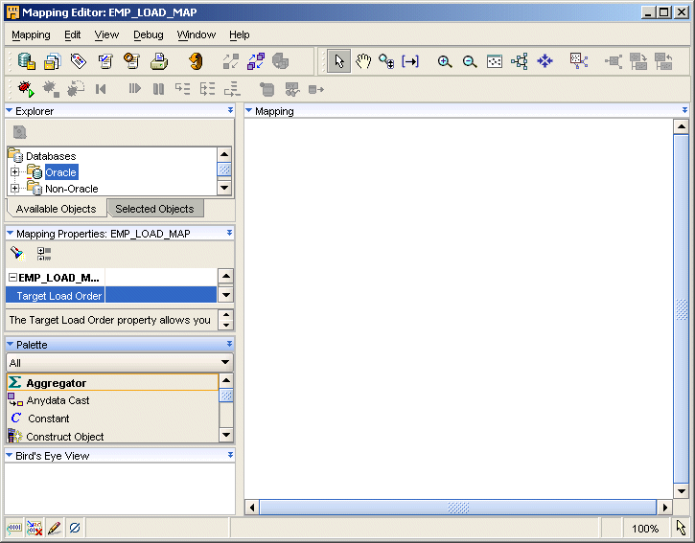Collapse the EMP_LOAD_M... properties group
This screenshot has width=695, height=543.
(12, 278)
